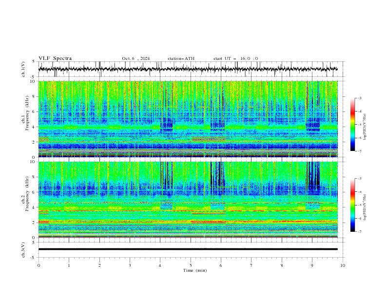
Task: Click the "station=ATH" label
Action: [181, 58]
